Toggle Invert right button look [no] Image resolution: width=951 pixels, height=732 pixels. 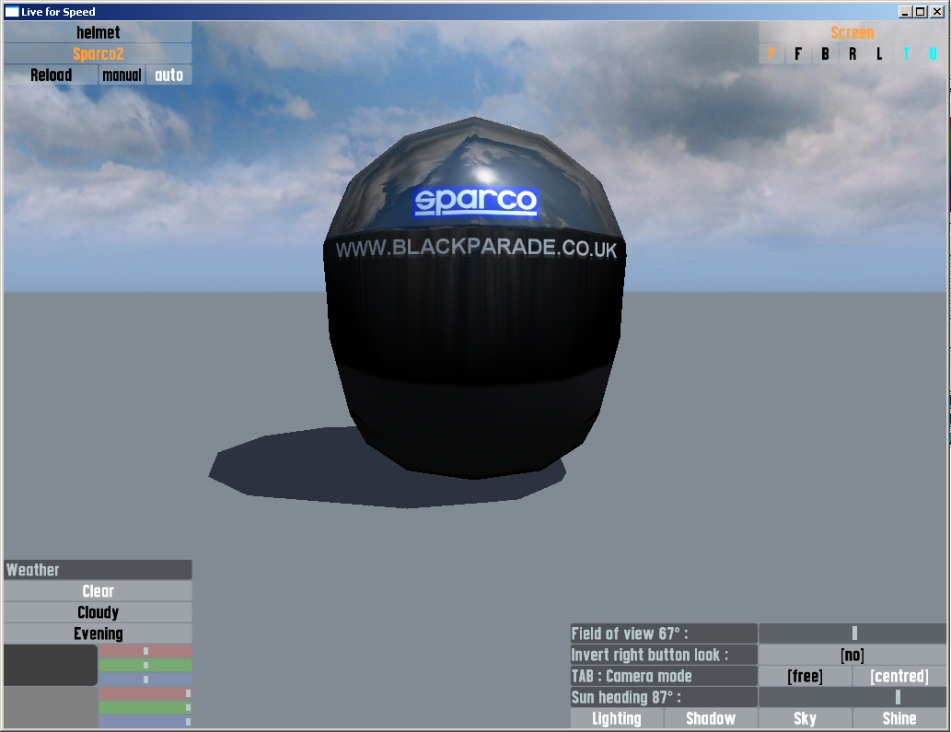852,655
